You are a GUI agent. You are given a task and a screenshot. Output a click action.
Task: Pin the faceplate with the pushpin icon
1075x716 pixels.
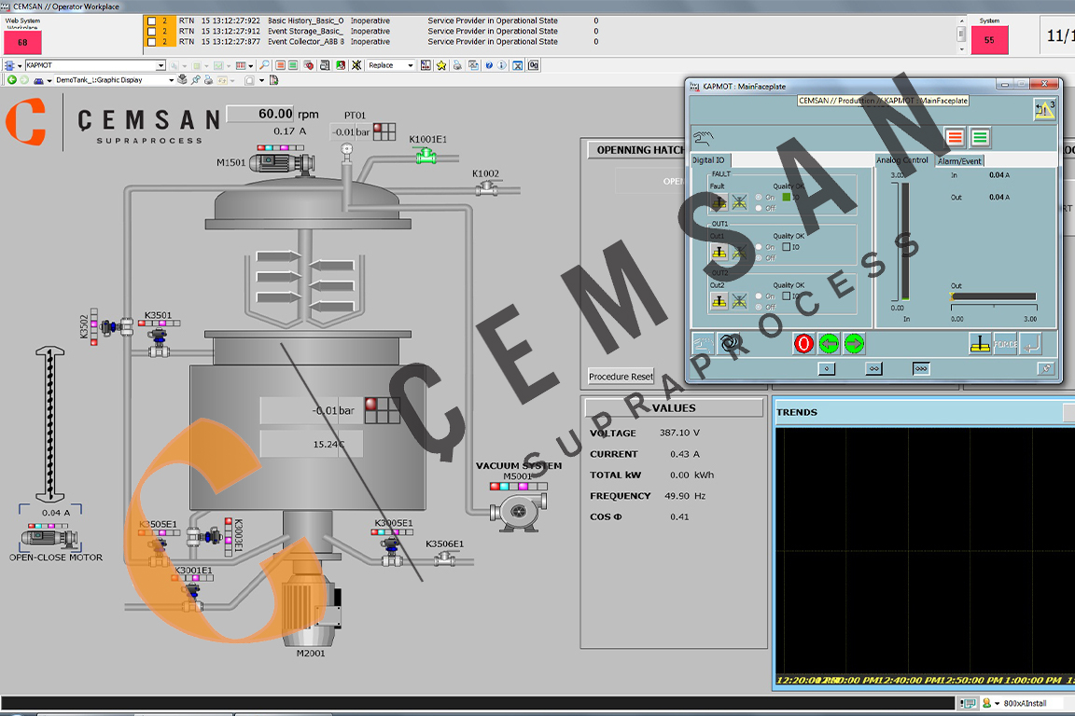click(1045, 368)
